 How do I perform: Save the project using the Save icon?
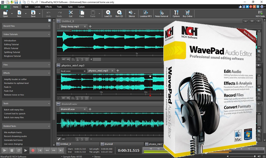point(33,14)
